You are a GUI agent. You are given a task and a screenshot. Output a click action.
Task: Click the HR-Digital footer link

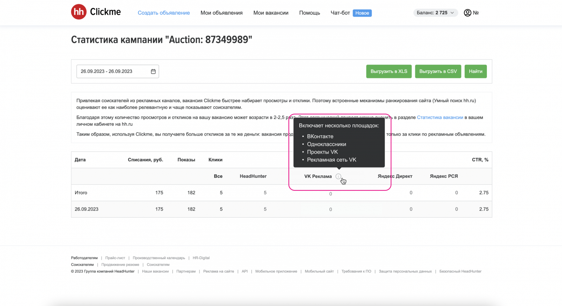(201, 258)
